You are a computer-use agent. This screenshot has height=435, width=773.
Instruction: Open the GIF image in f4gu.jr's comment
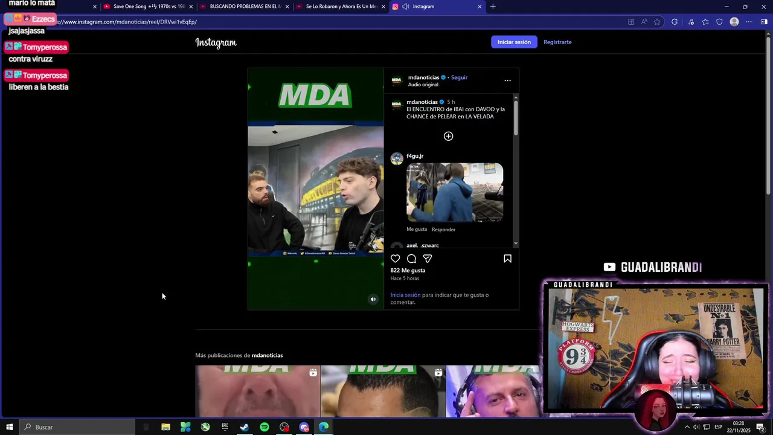[x=455, y=192]
